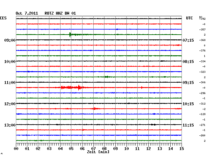The height and width of the screenshot is (157, 207).
Task: Click the DC offset value '-376'
Action: (202, 51)
